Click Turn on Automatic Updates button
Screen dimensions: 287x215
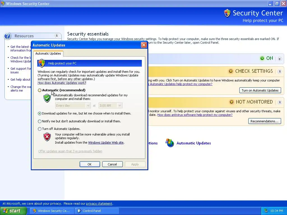260,90
